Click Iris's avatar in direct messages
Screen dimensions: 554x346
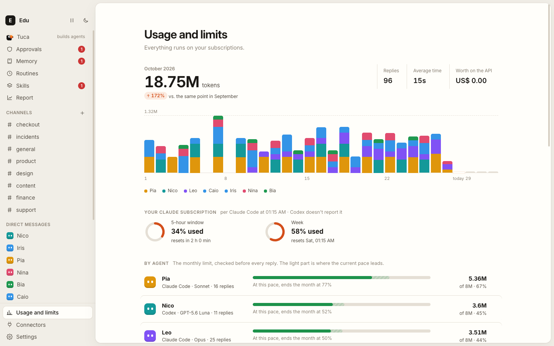tap(10, 248)
